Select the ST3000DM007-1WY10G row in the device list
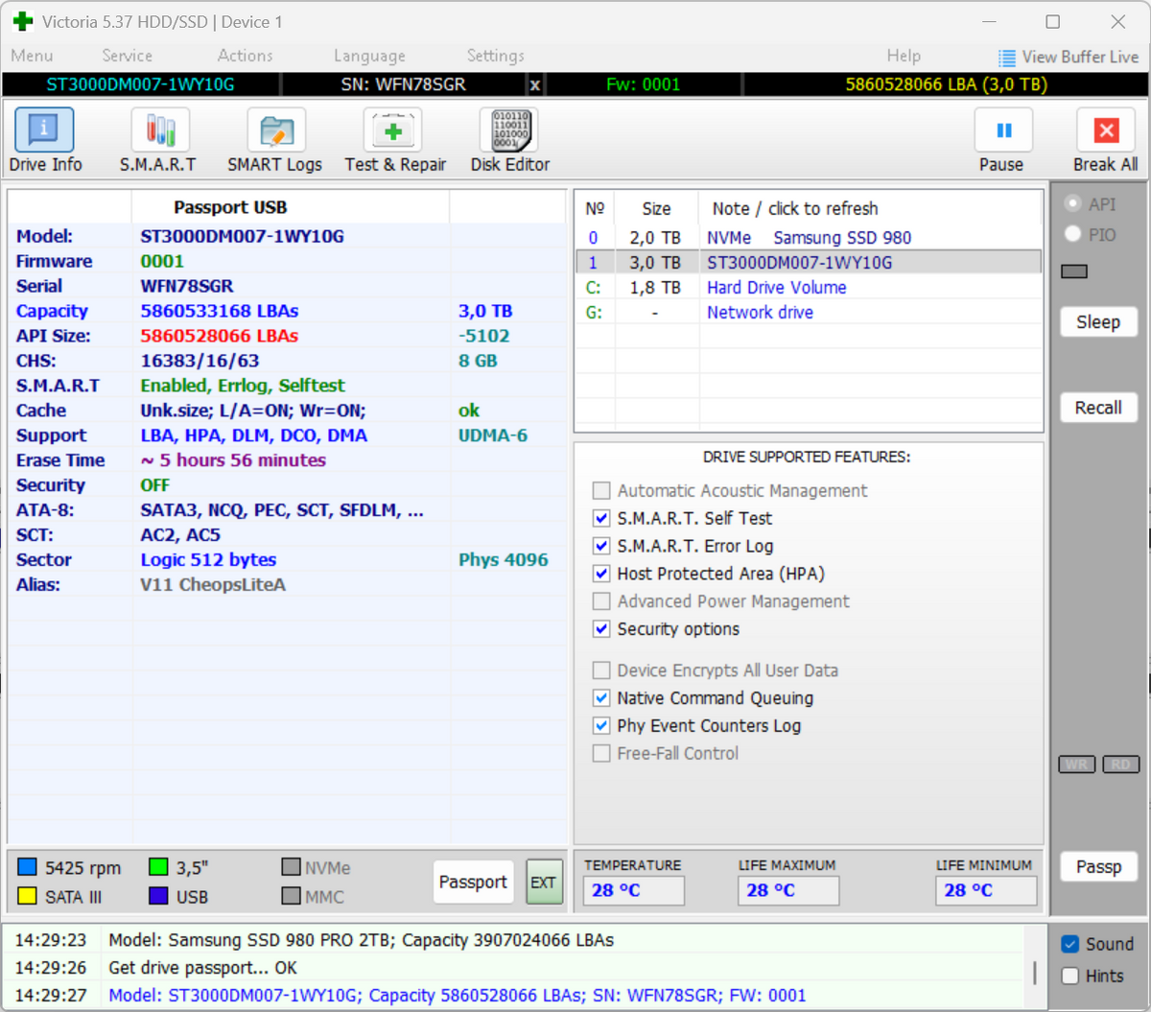 809,263
